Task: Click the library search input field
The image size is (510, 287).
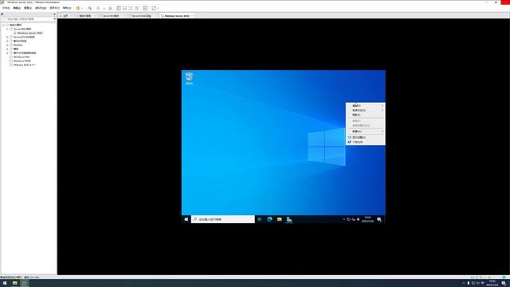Action: point(27,19)
